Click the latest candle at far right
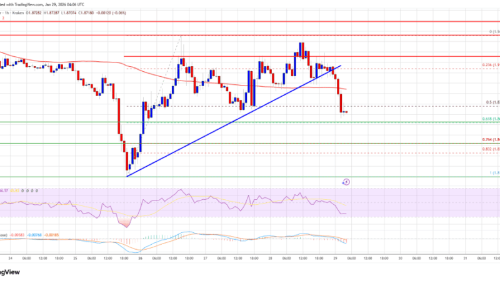The width and height of the screenshot is (500, 281). click(x=347, y=112)
